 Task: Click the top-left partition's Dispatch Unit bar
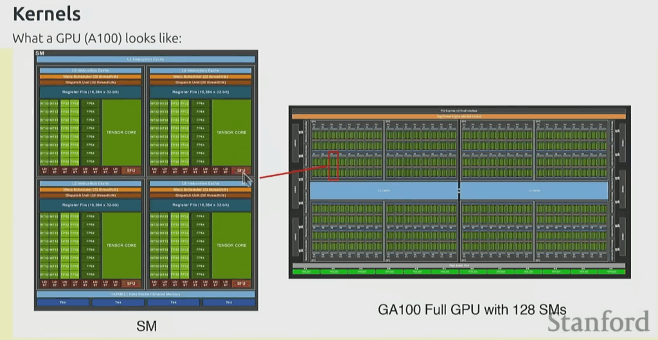point(89,82)
